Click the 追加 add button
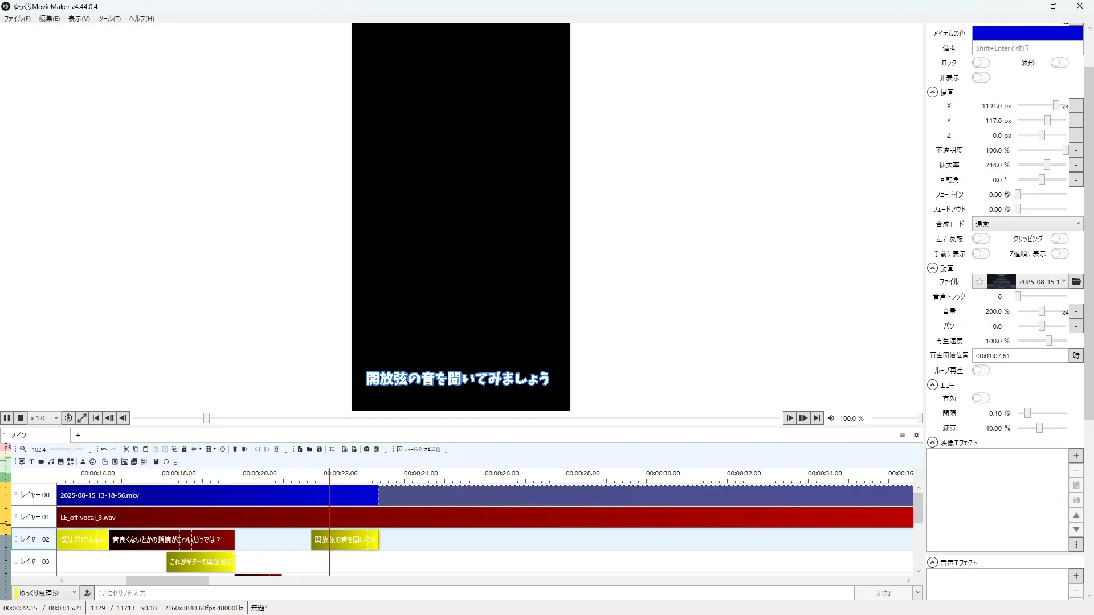Image resolution: width=1094 pixels, height=615 pixels. (883, 593)
